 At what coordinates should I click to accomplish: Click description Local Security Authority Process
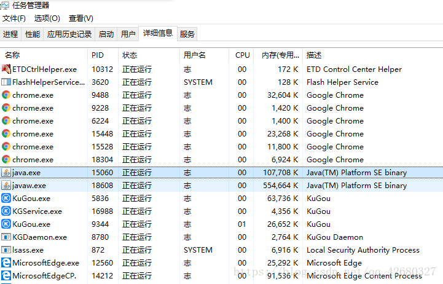363,250
